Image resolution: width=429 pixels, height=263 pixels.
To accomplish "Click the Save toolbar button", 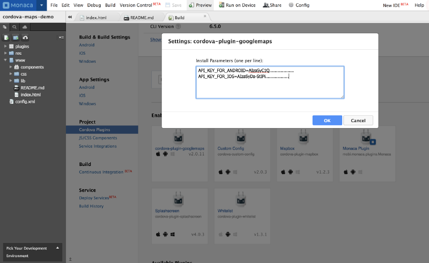I will [x=173, y=5].
